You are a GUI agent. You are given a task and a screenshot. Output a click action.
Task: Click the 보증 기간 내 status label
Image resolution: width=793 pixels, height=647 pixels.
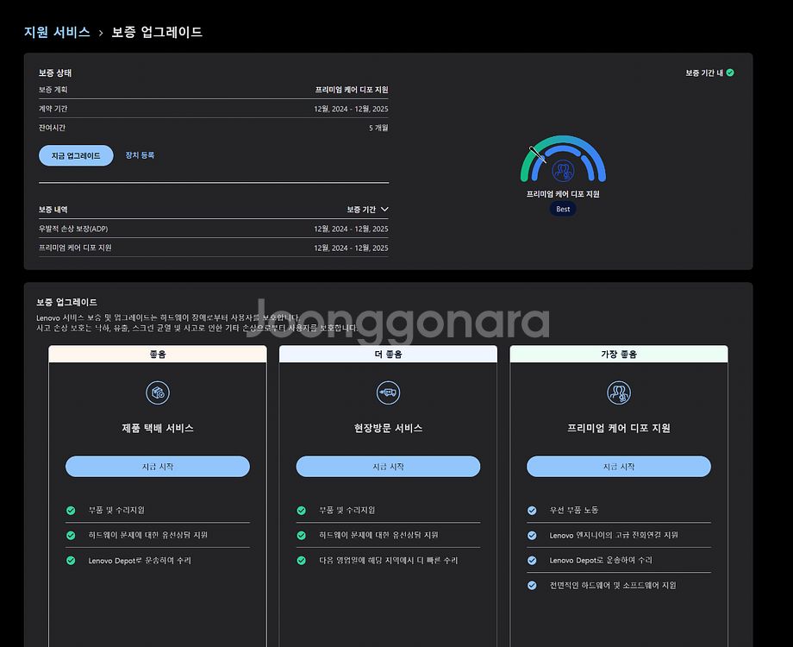click(704, 73)
